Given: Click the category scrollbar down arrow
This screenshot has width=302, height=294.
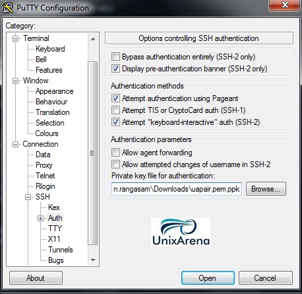Looking at the screenshot, I should click(93, 260).
